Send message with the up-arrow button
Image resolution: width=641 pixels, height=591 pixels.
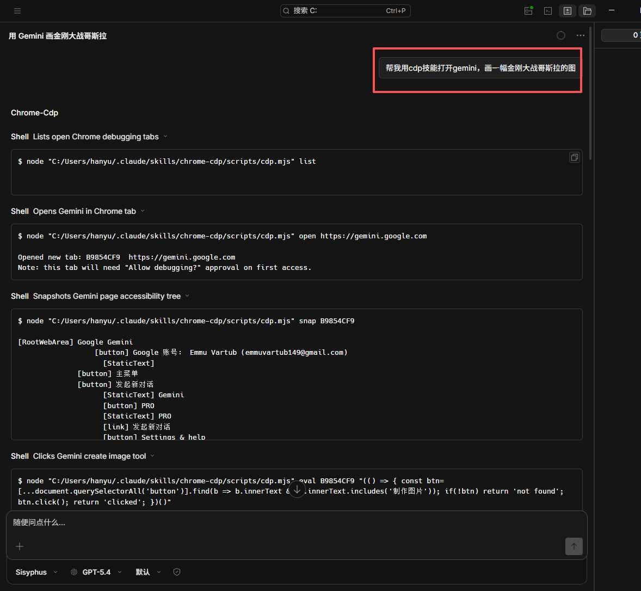click(574, 546)
